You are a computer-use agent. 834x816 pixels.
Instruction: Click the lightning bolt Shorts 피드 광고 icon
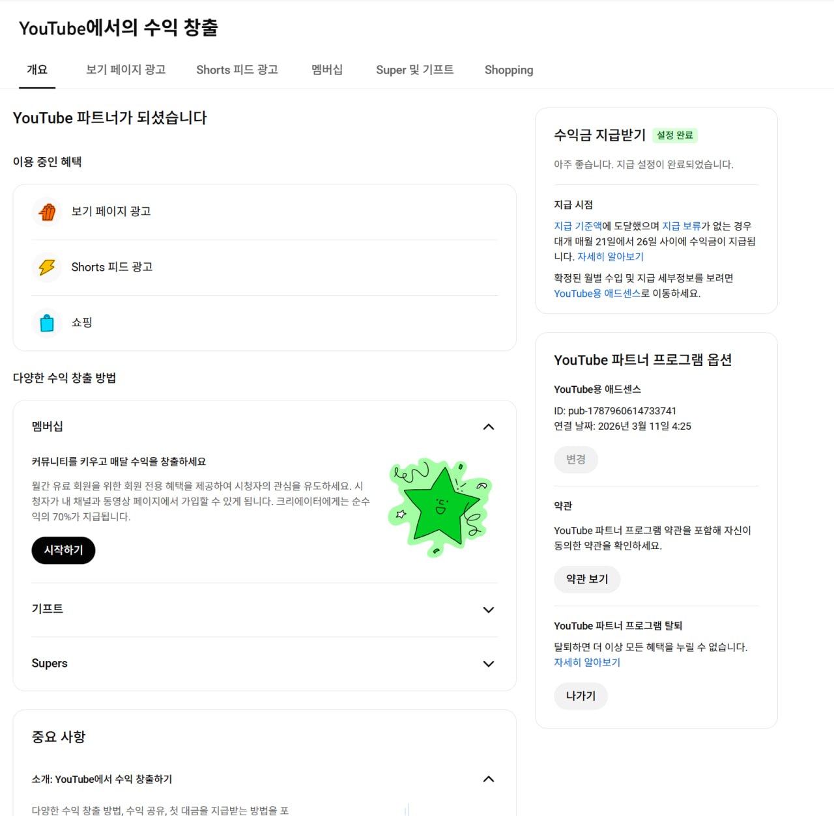[x=47, y=267]
